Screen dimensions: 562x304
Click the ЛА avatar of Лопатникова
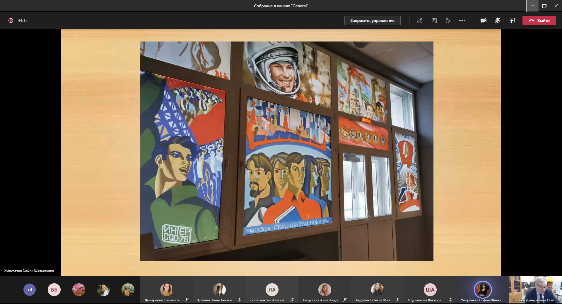tap(272, 289)
